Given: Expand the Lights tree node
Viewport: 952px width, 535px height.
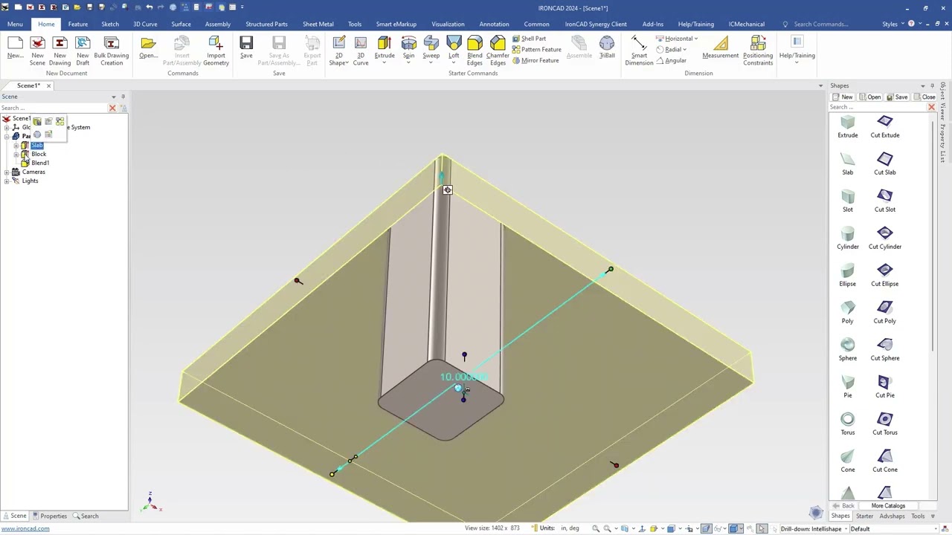Looking at the screenshot, I should click(7, 181).
